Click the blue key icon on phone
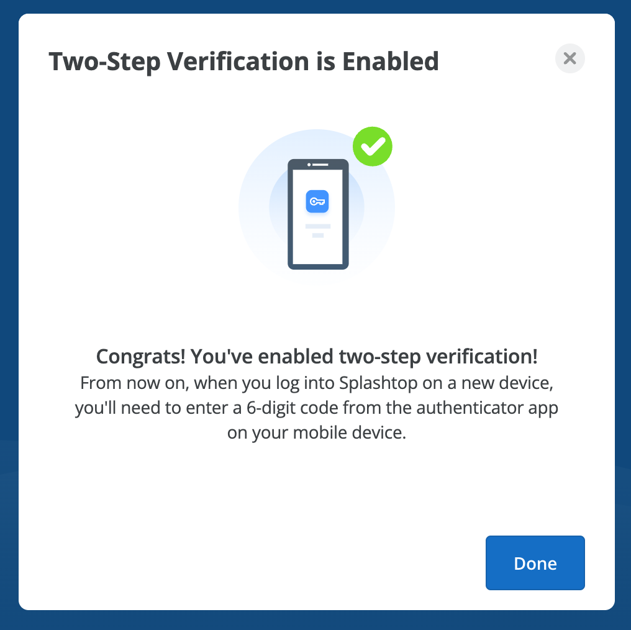631x630 pixels. coord(317,201)
